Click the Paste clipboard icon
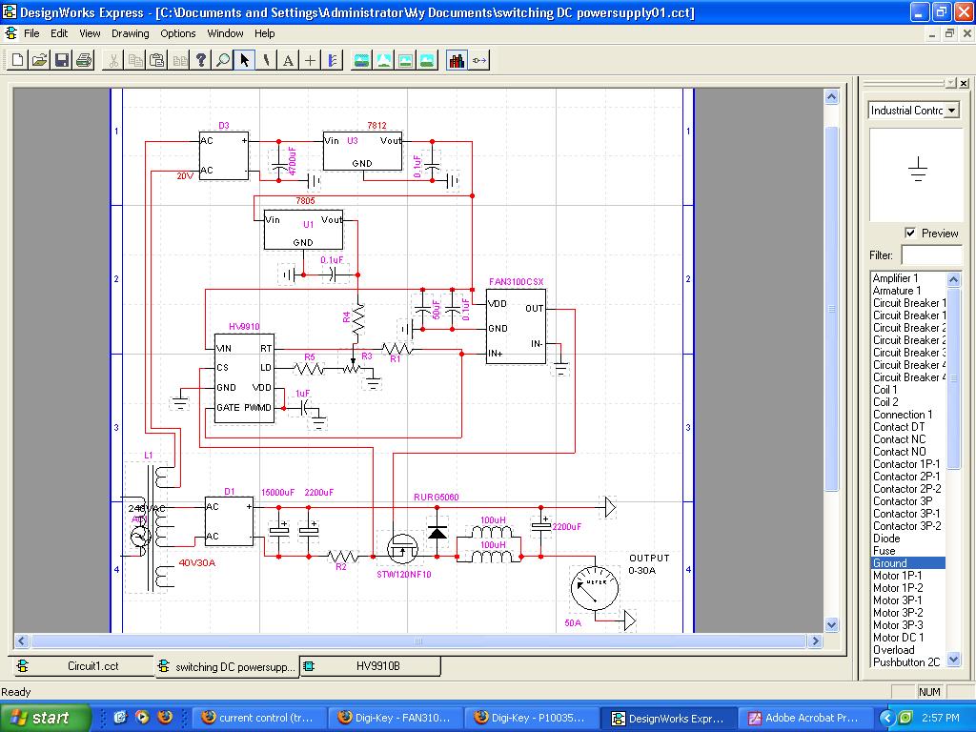Screen dimensions: 976x732 click(x=157, y=60)
